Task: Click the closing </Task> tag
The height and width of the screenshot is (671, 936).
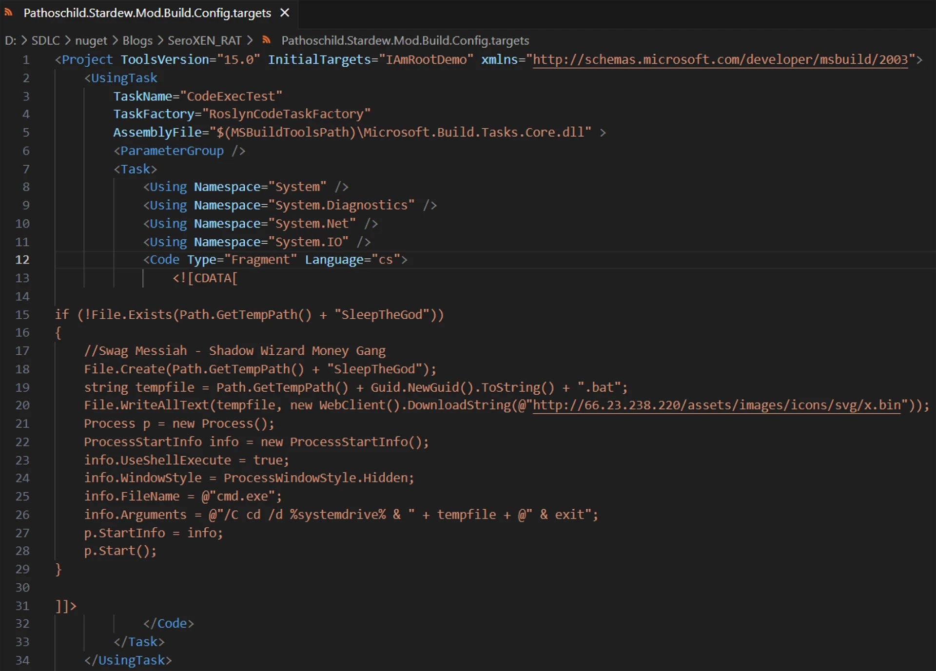Action: tap(139, 642)
